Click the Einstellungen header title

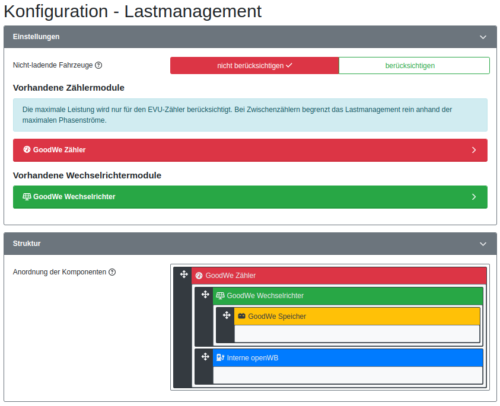click(36, 37)
